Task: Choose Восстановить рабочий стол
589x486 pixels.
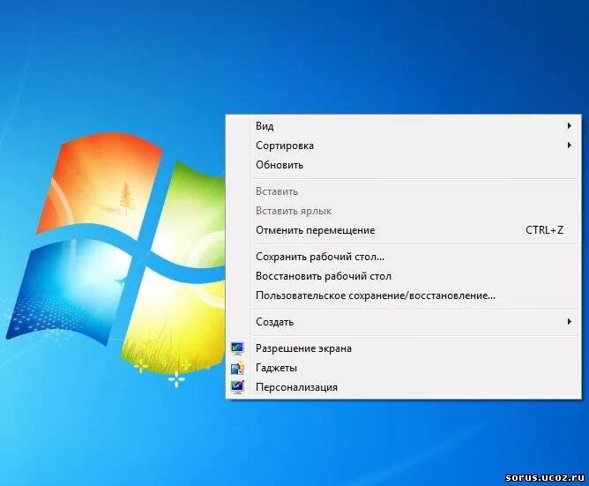Action: click(403, 276)
